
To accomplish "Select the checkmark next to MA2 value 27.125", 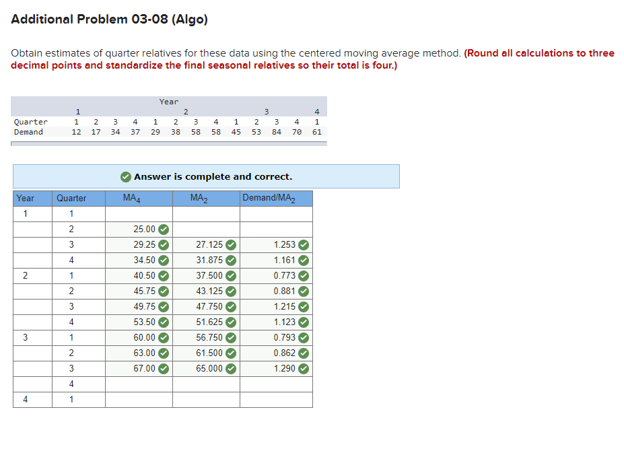I will tap(230, 244).
